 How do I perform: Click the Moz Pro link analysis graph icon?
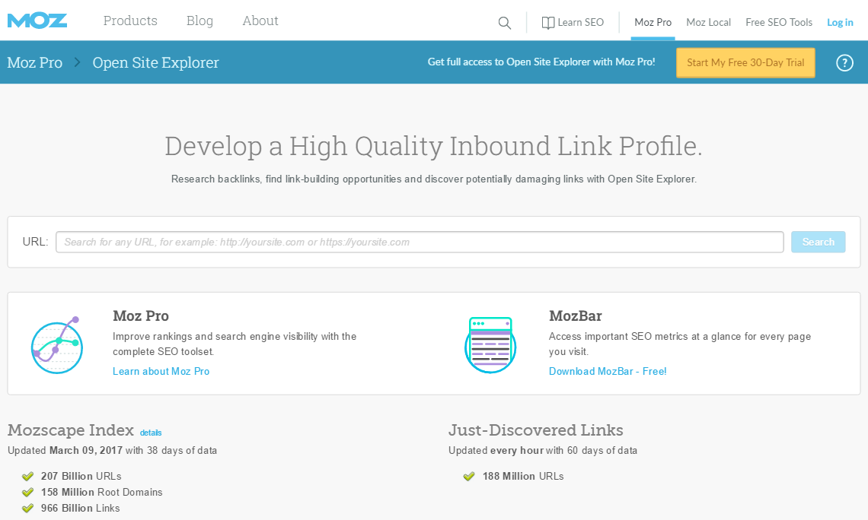pos(57,344)
